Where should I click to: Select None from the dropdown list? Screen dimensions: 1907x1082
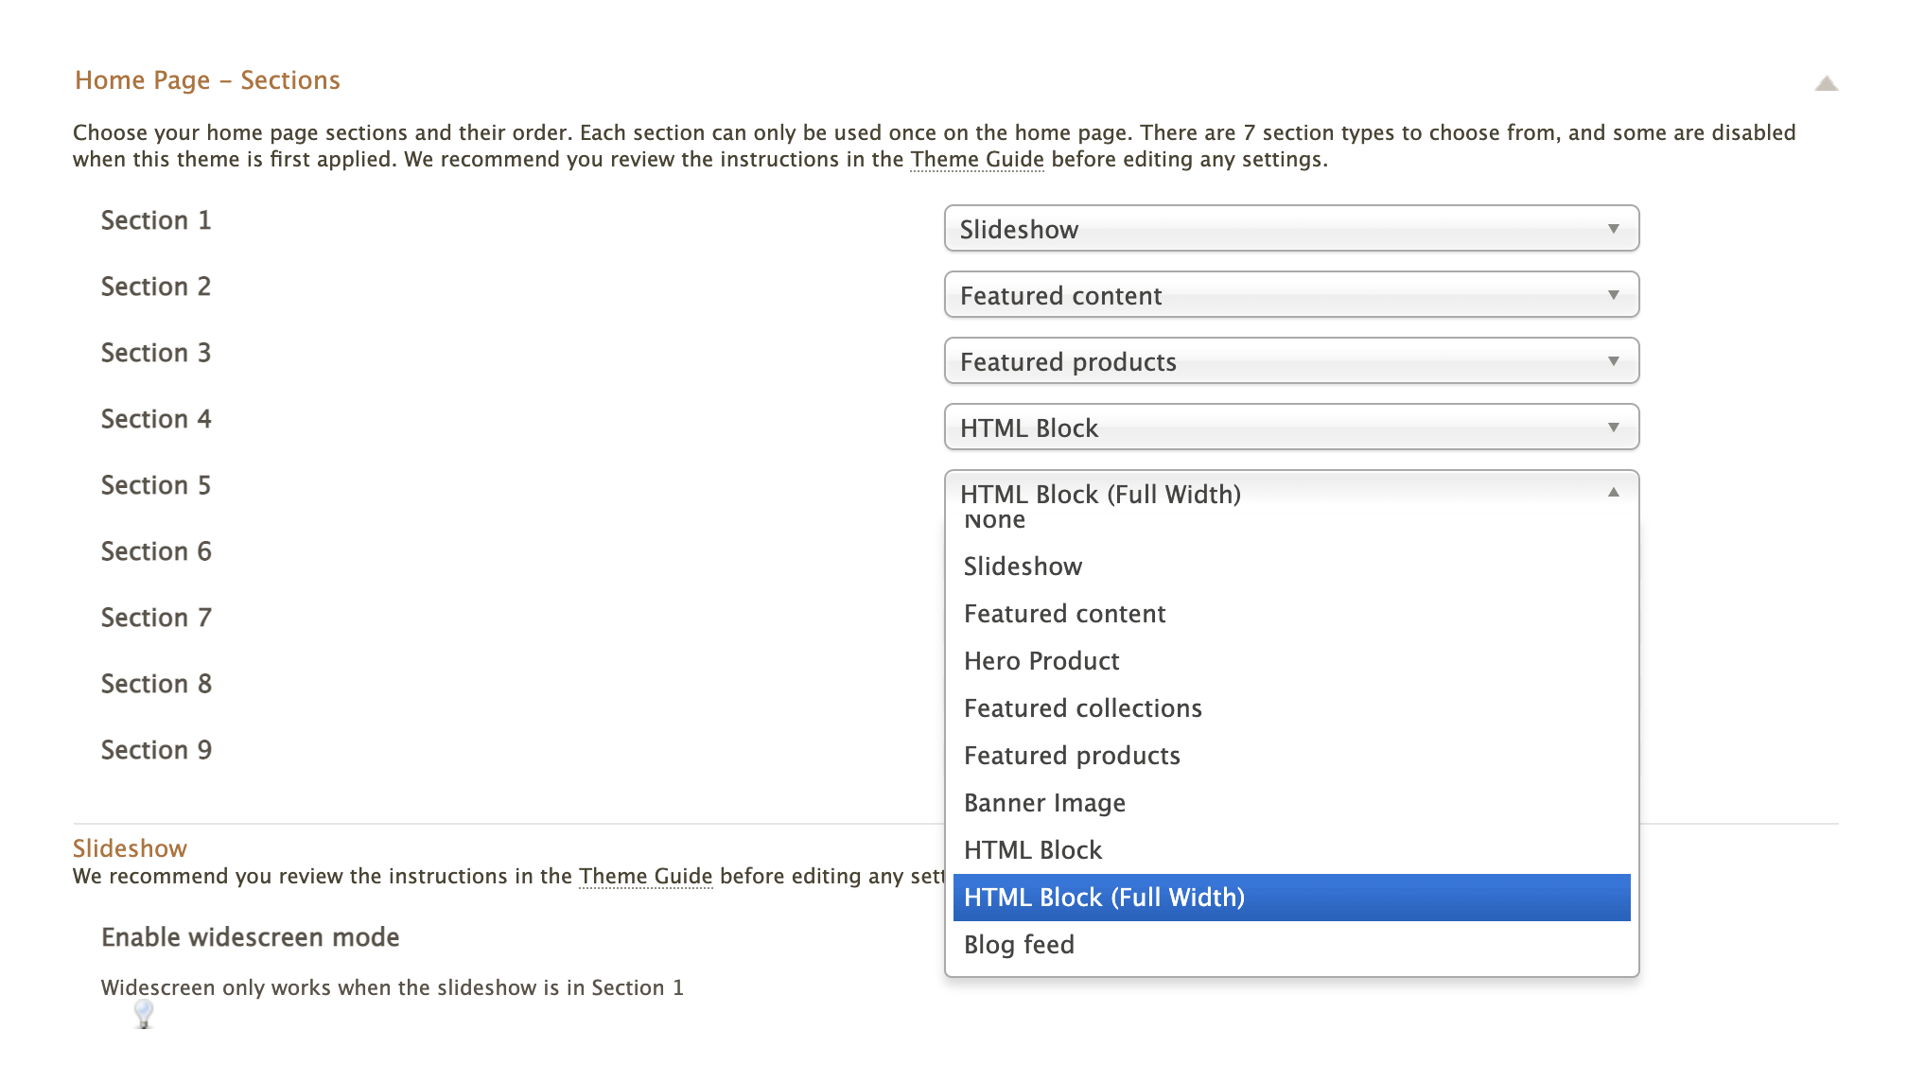995,522
